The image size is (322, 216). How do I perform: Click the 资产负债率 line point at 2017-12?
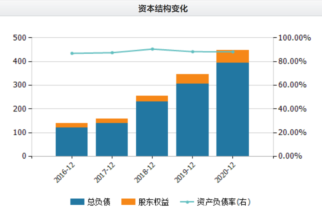(x=112, y=53)
